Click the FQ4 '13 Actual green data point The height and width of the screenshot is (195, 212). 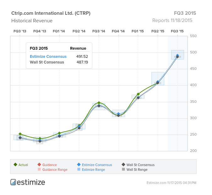[40, 138]
